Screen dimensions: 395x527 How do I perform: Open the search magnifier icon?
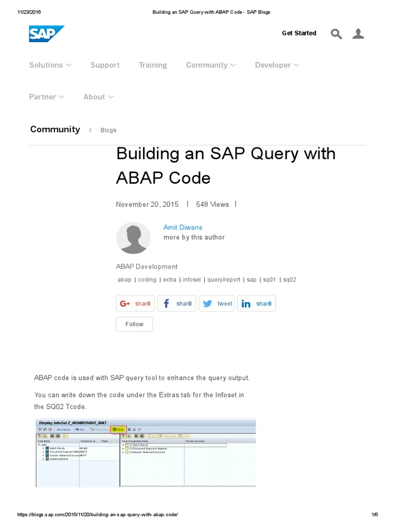click(336, 33)
